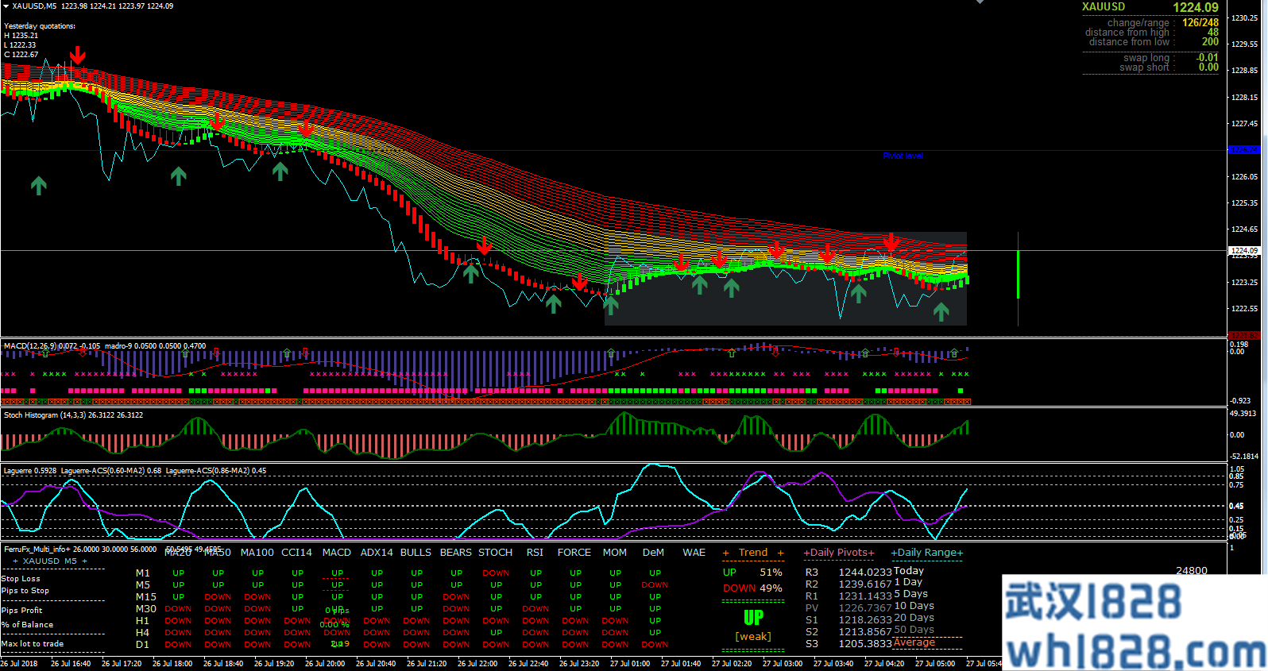Select yesterday's high "H 1235.21" text
Image resolution: width=1268 pixels, height=671 pixels.
(x=21, y=36)
